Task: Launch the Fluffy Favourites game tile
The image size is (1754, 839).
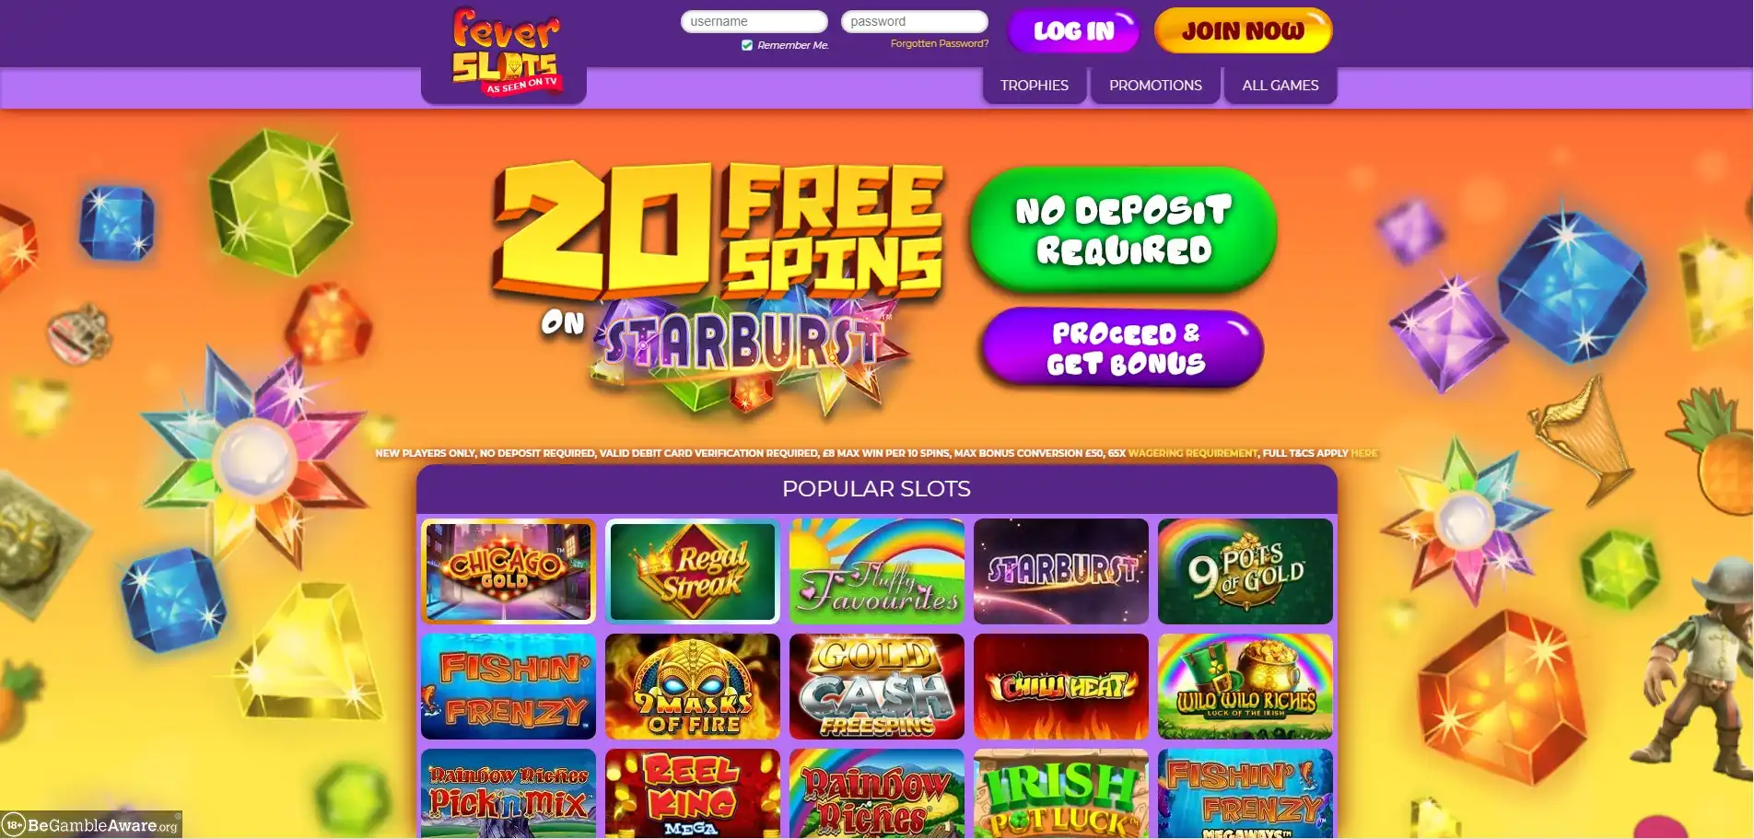Action: point(877,571)
